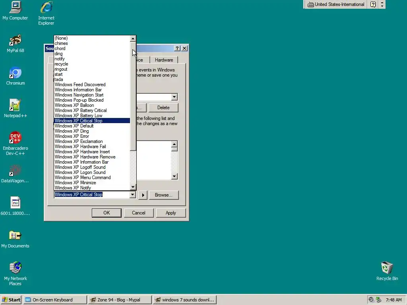Click the Delete scheme button

click(163, 108)
